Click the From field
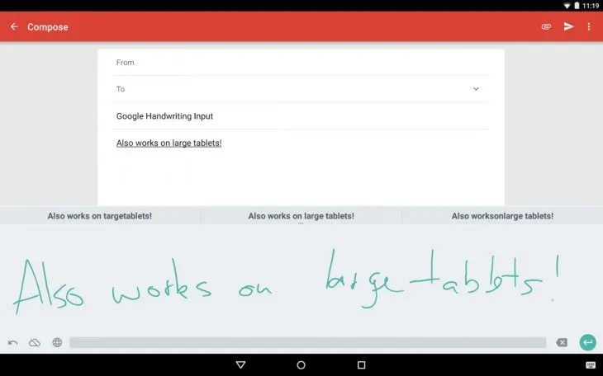603x376 pixels. coord(301,63)
